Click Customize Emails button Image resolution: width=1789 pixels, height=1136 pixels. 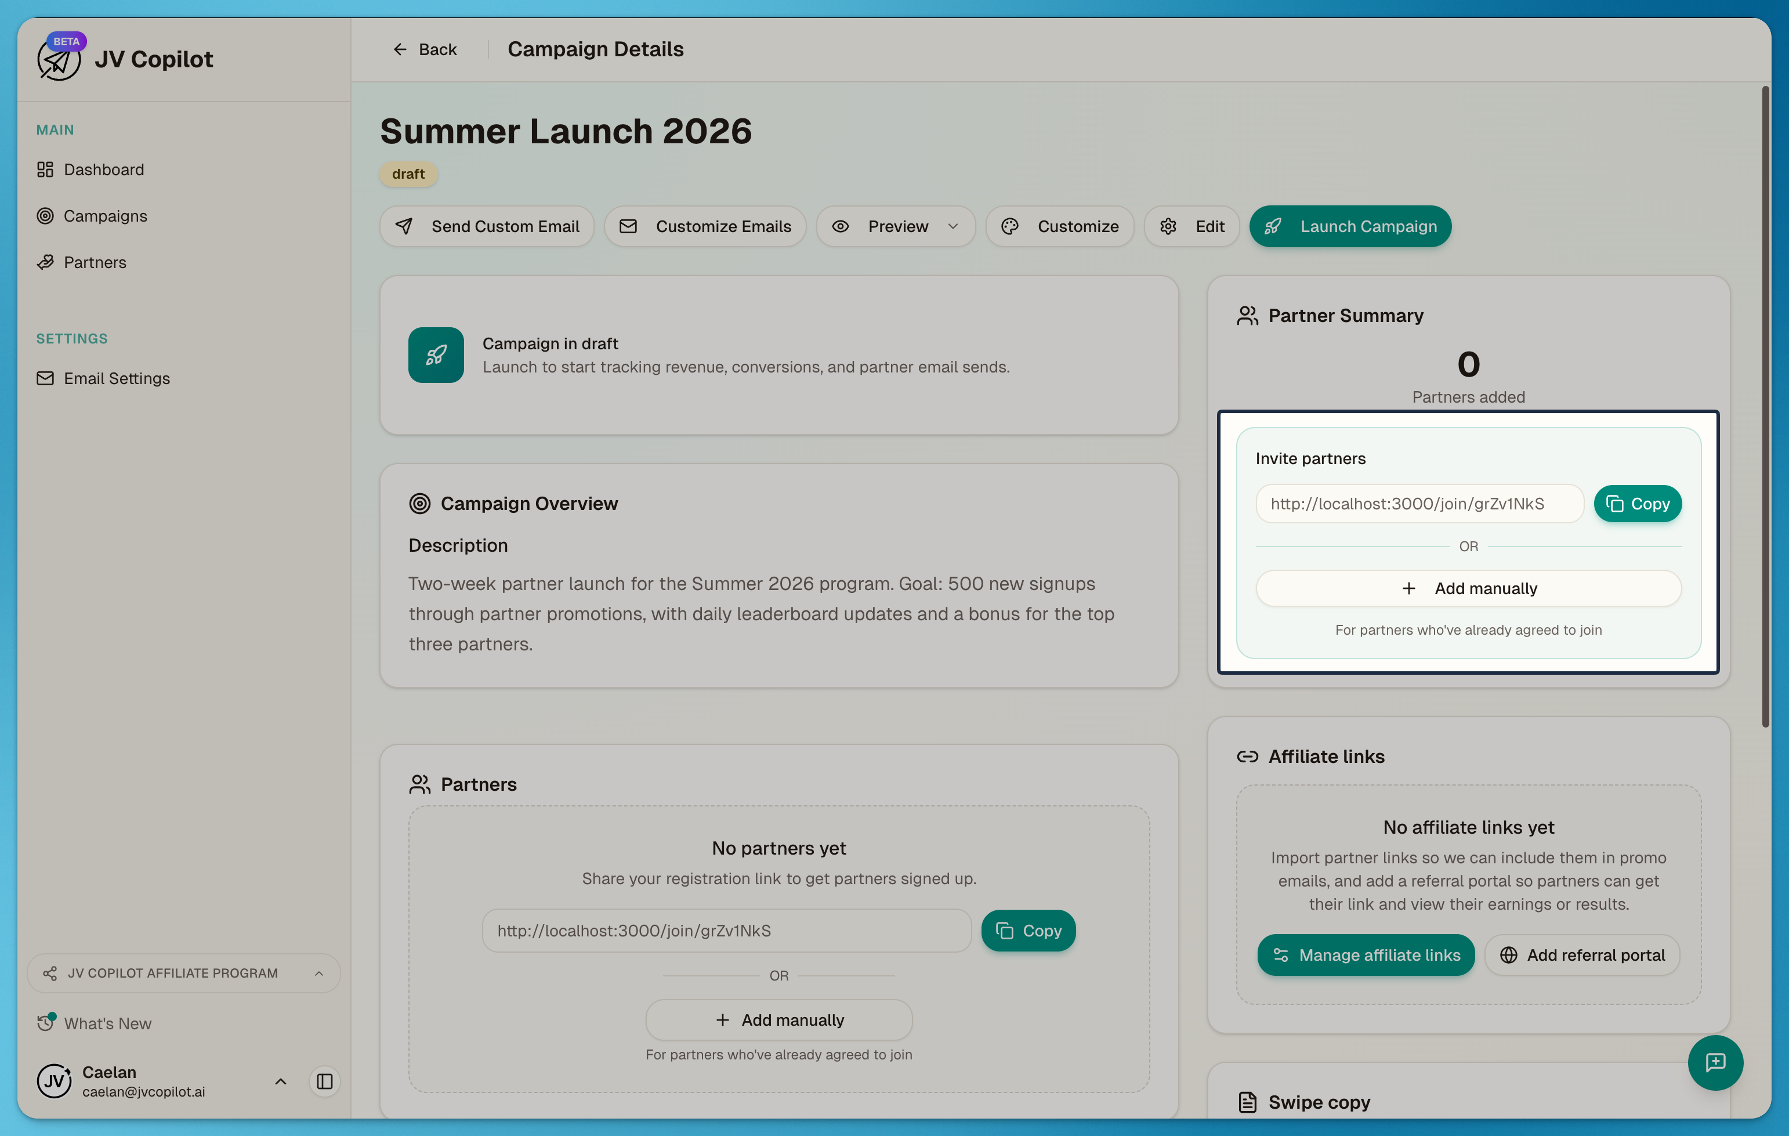[705, 226]
